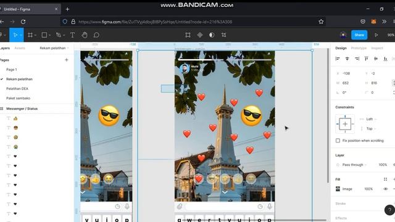Click the Align bottom icon

pos(385,59)
